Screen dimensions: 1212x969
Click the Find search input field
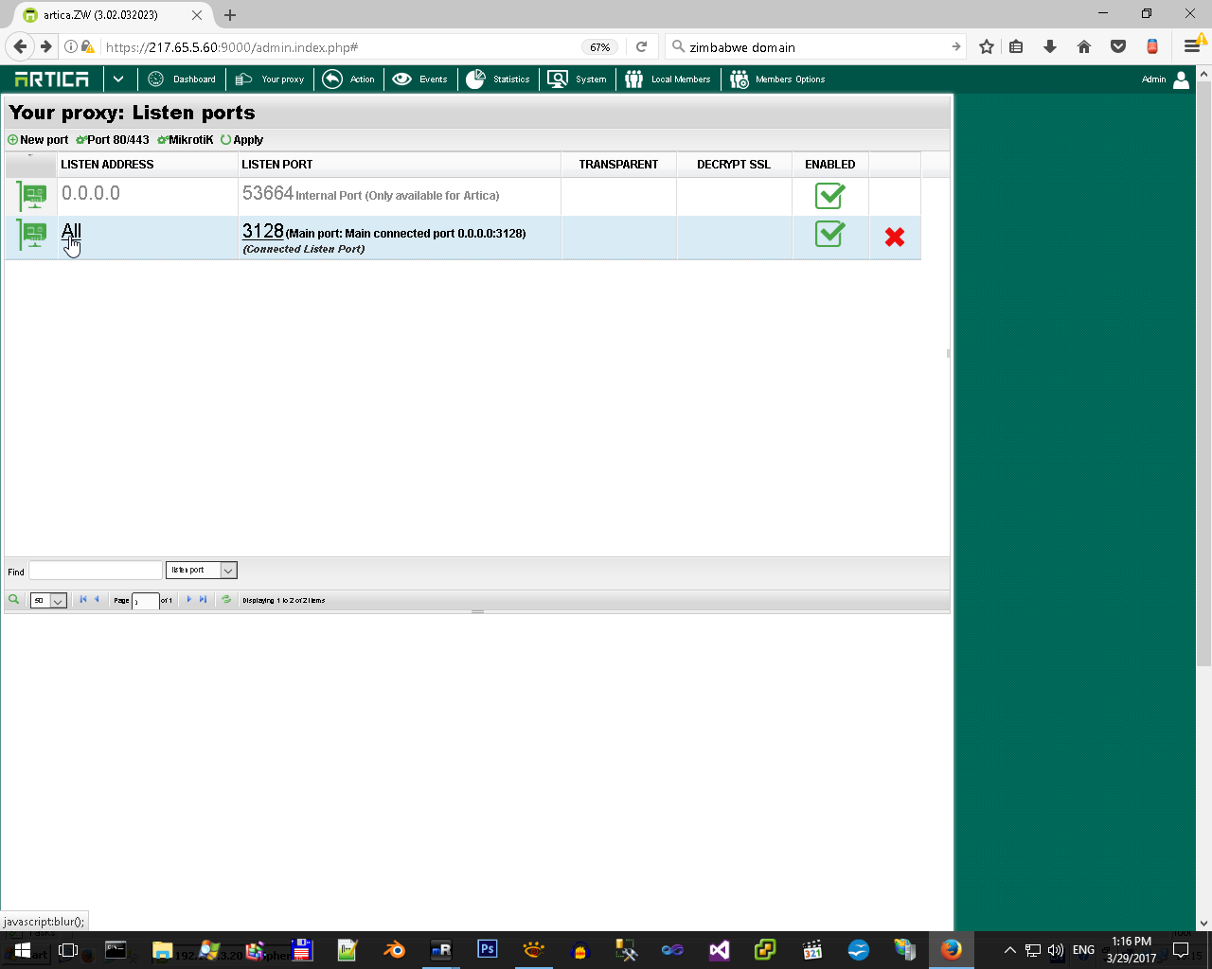point(96,571)
